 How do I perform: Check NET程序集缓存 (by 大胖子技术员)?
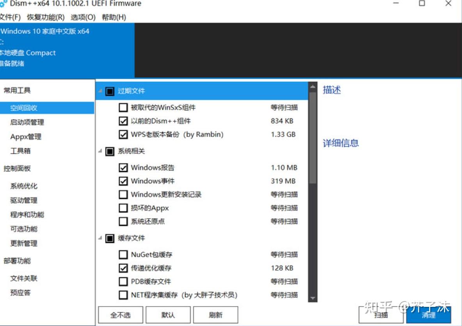point(123,295)
